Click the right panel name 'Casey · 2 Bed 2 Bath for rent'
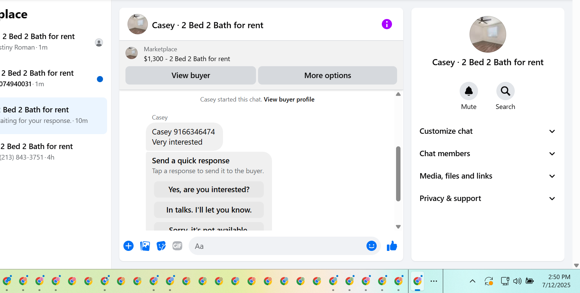 pos(488,62)
